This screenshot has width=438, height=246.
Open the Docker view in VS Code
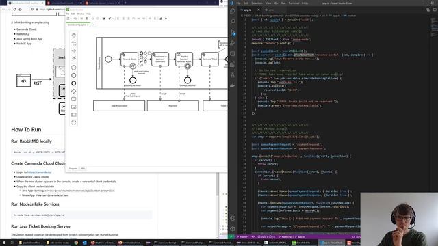tap(233, 86)
